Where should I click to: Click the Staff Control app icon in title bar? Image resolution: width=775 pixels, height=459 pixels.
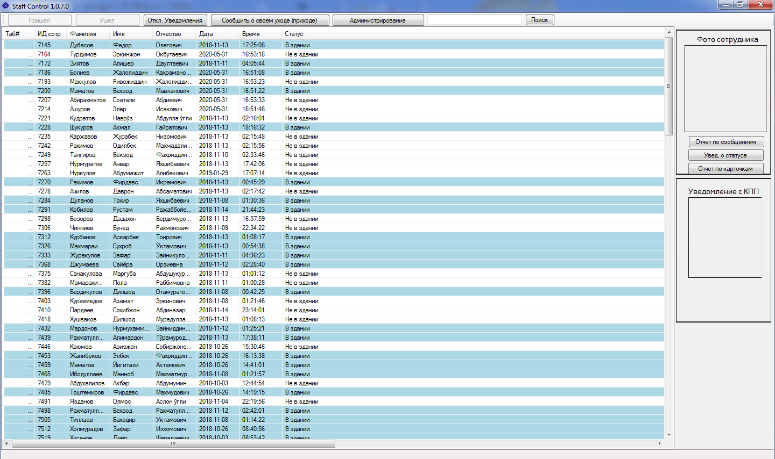6,6
